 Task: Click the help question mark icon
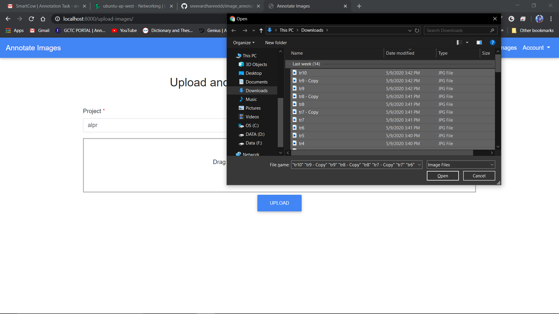pyautogui.click(x=492, y=42)
